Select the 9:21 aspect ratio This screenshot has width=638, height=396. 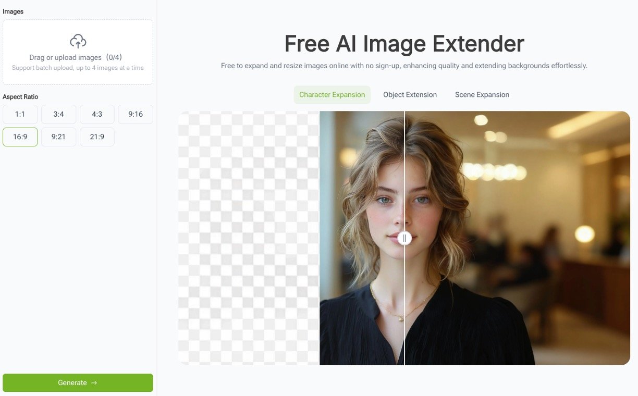click(58, 137)
